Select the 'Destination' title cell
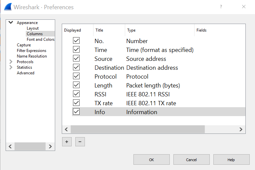255x170 pixels. 109,68
